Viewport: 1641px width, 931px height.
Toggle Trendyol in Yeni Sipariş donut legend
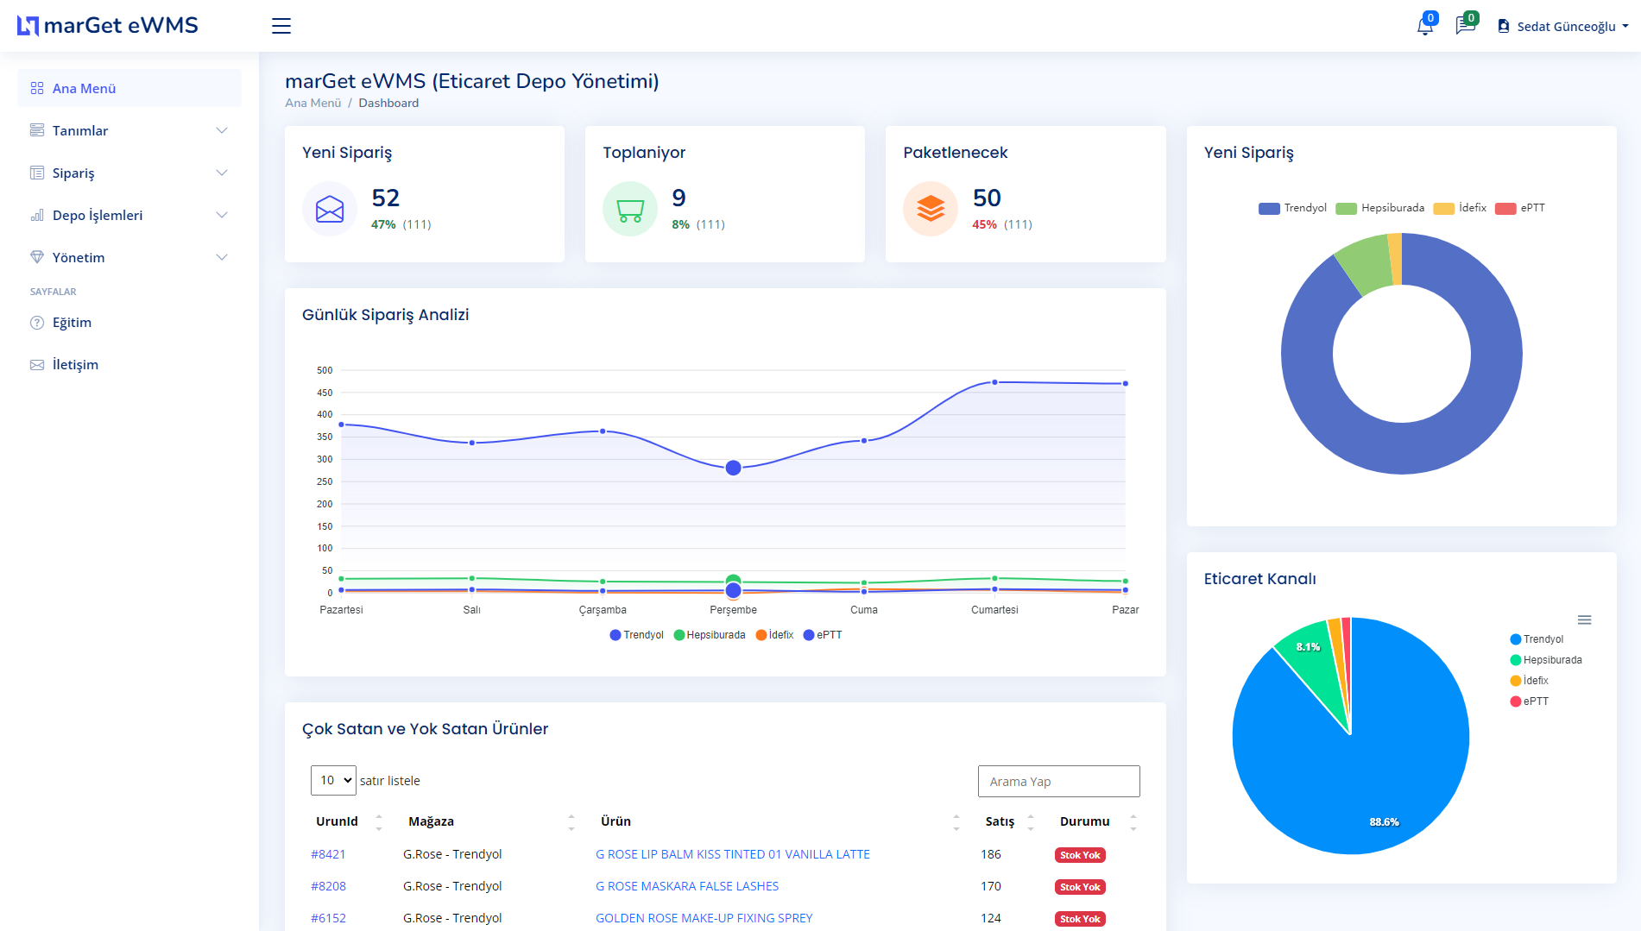coord(1292,208)
